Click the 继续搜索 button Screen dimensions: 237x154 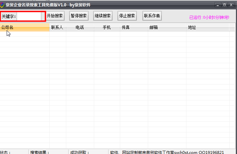[103, 16]
